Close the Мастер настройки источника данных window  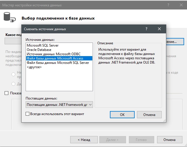point(181,5)
